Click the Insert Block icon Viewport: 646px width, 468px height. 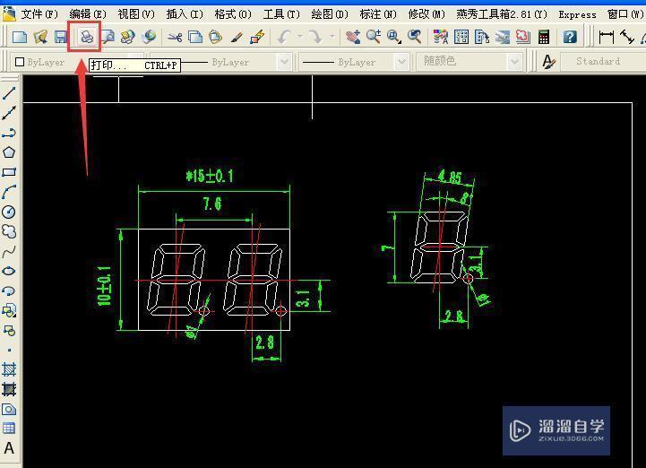(x=9, y=310)
